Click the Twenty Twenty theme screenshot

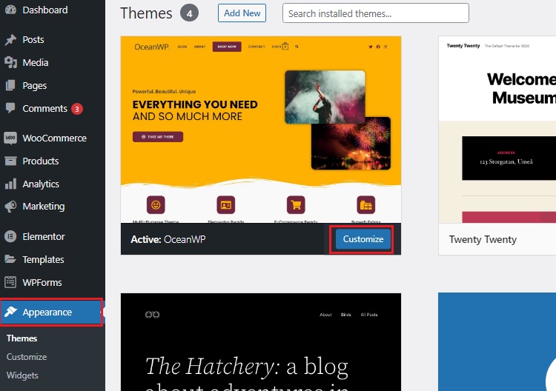point(497,130)
